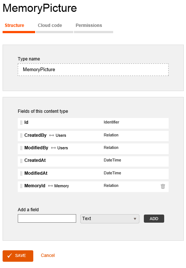Delete the MemoryId field with trash icon
Image resolution: width=186 pixels, height=268 pixels.
[163, 186]
